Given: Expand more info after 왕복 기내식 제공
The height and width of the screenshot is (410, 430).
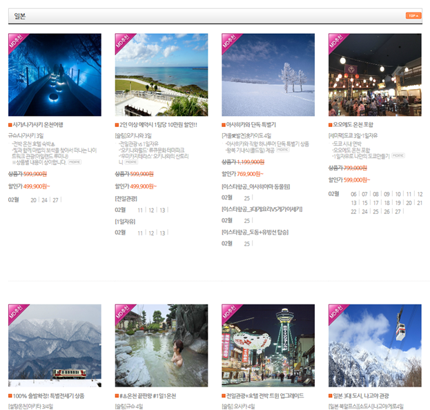Looking at the screenshot, I should click(x=283, y=150).
